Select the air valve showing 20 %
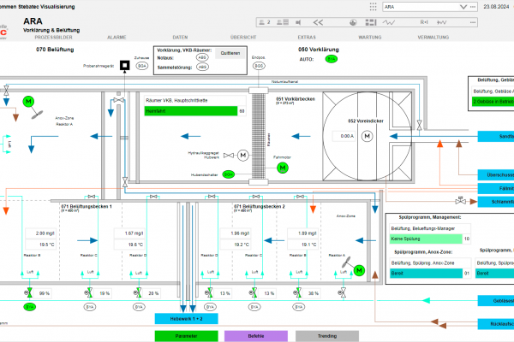This screenshot has height=342, width=514. [x=138, y=293]
